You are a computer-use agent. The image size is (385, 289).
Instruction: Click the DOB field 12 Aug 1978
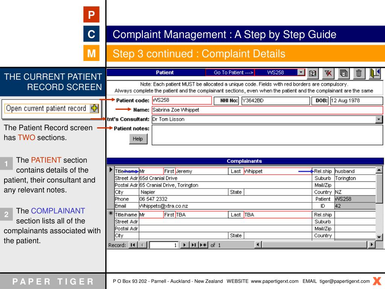tap(356, 101)
